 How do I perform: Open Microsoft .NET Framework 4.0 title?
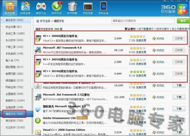point(62,48)
